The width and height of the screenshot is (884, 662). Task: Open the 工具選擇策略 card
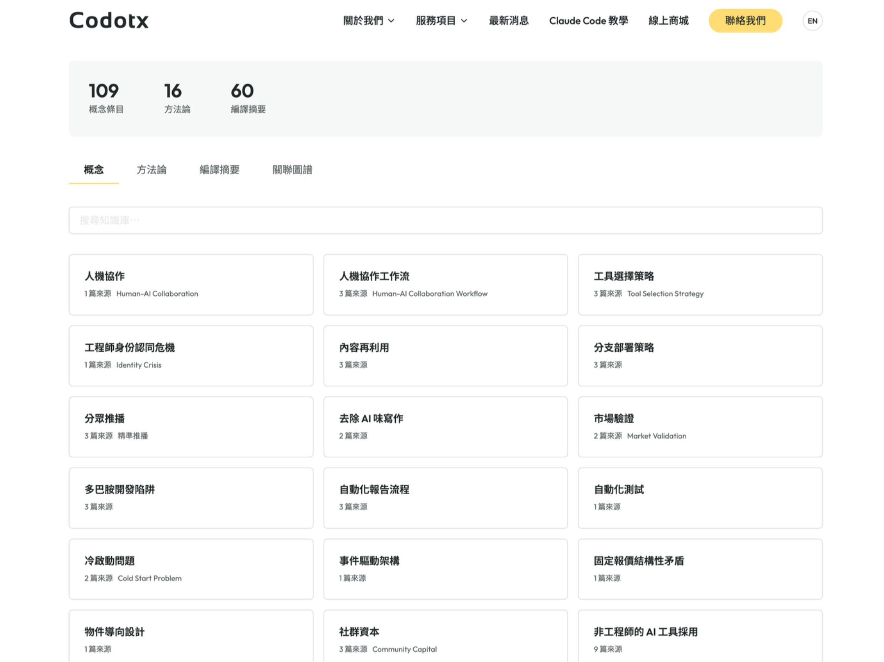[700, 284]
